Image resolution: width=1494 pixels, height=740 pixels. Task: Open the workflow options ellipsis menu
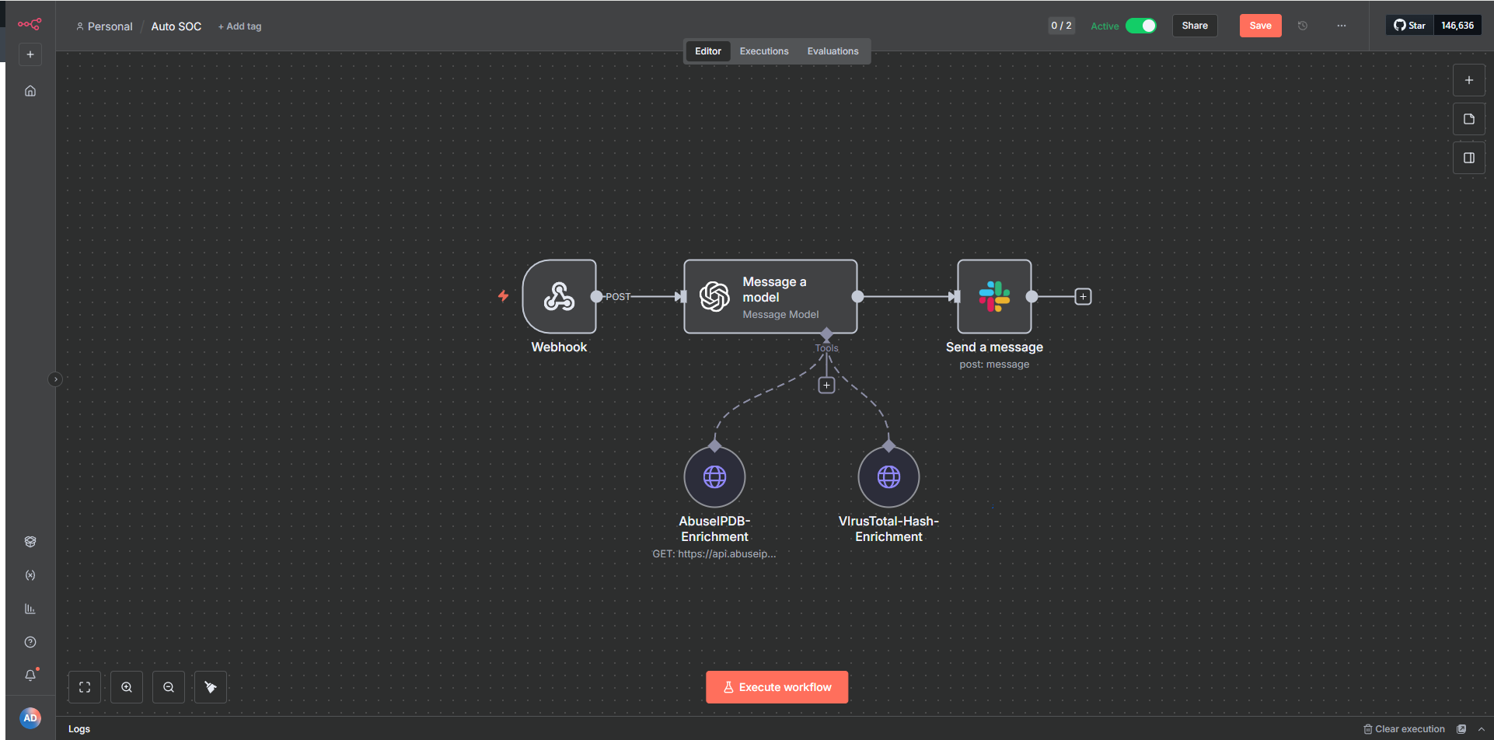[1341, 25]
